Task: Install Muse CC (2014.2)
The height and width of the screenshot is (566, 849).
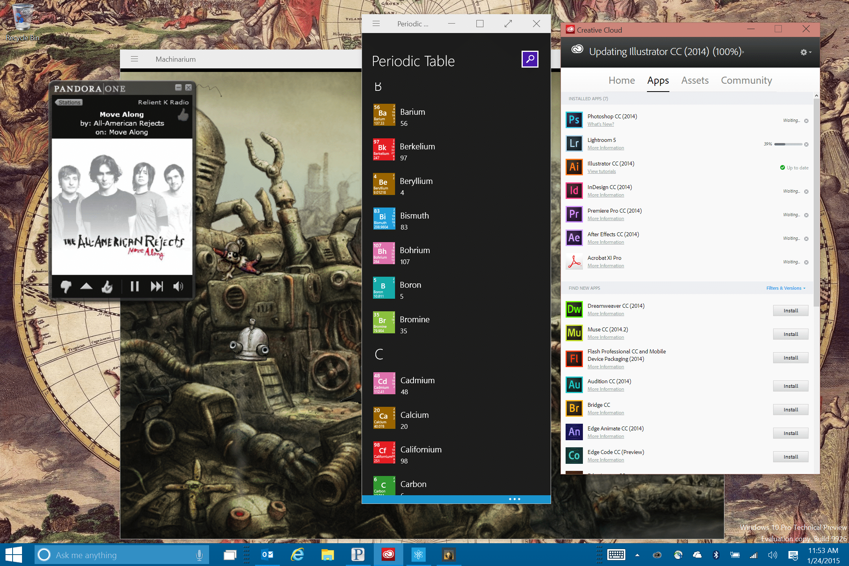Action: pos(790,334)
